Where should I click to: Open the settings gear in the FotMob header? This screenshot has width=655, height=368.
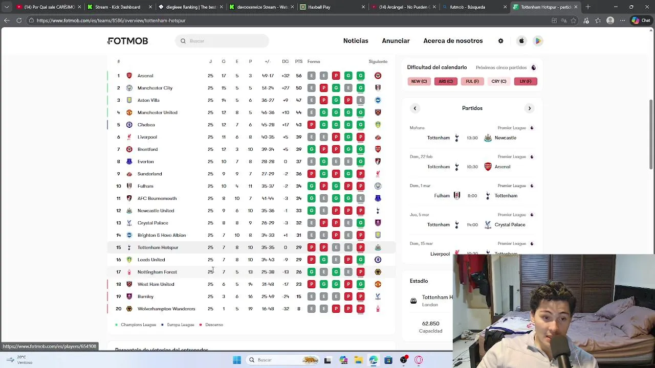click(x=500, y=41)
